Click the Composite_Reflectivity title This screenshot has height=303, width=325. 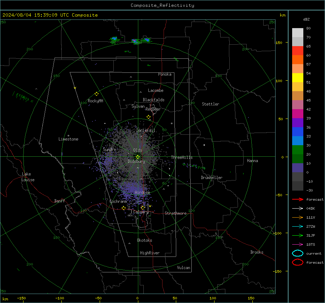click(x=162, y=5)
